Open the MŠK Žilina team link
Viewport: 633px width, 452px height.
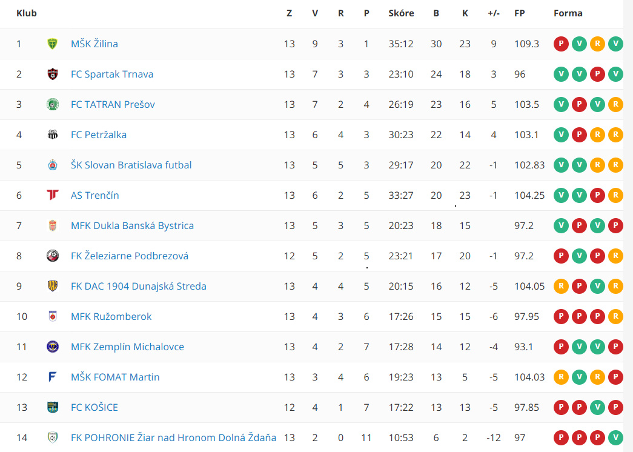(94, 44)
